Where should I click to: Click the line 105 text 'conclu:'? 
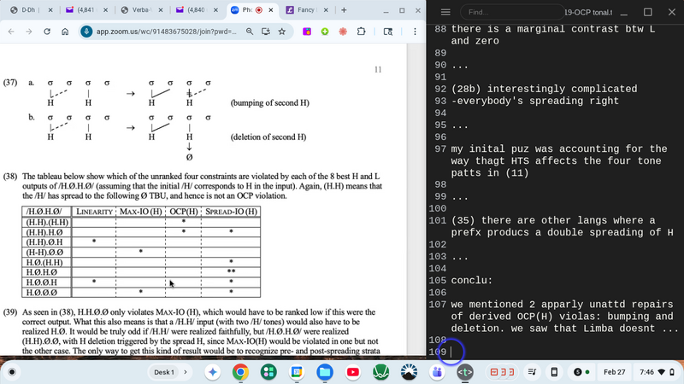472,281
